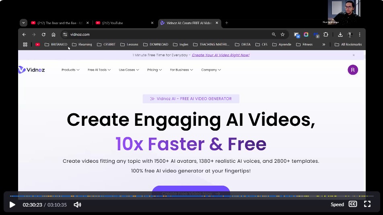Open All Bookmarks folder
Image resolution: width=383 pixels, height=215 pixels.
coord(348,45)
